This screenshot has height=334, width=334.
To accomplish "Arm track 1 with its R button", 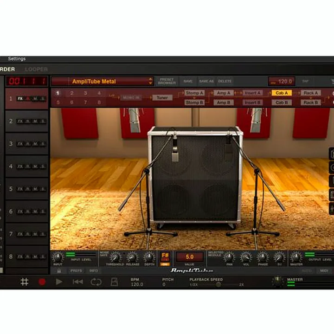I will pyautogui.click(x=28, y=99).
